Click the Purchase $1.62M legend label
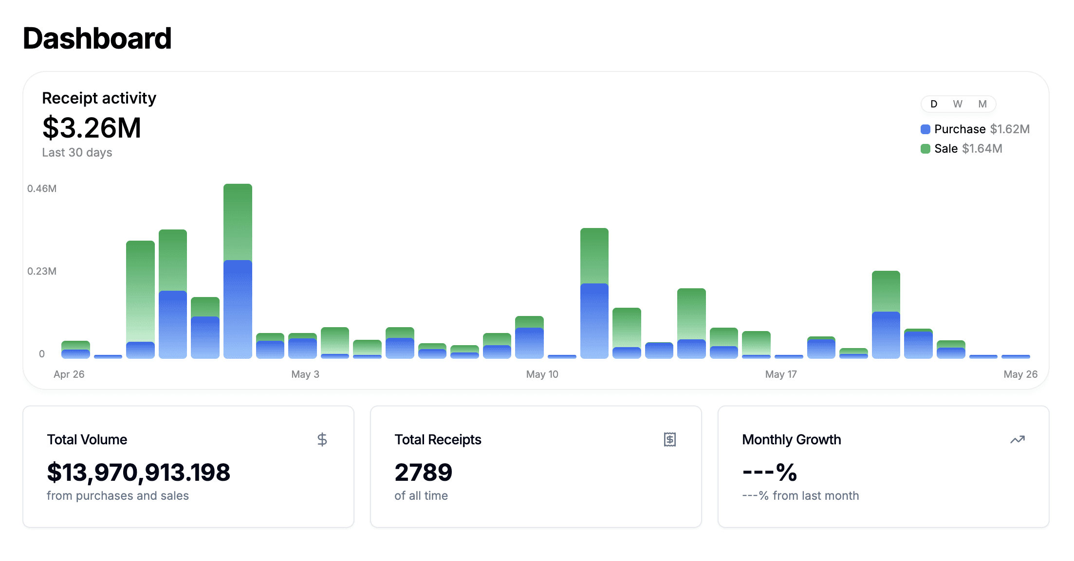 pyautogui.click(x=981, y=129)
